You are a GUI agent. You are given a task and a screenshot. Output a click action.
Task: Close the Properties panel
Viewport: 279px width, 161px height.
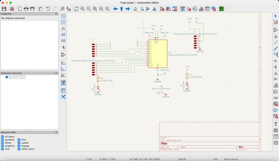[x=56, y=14]
